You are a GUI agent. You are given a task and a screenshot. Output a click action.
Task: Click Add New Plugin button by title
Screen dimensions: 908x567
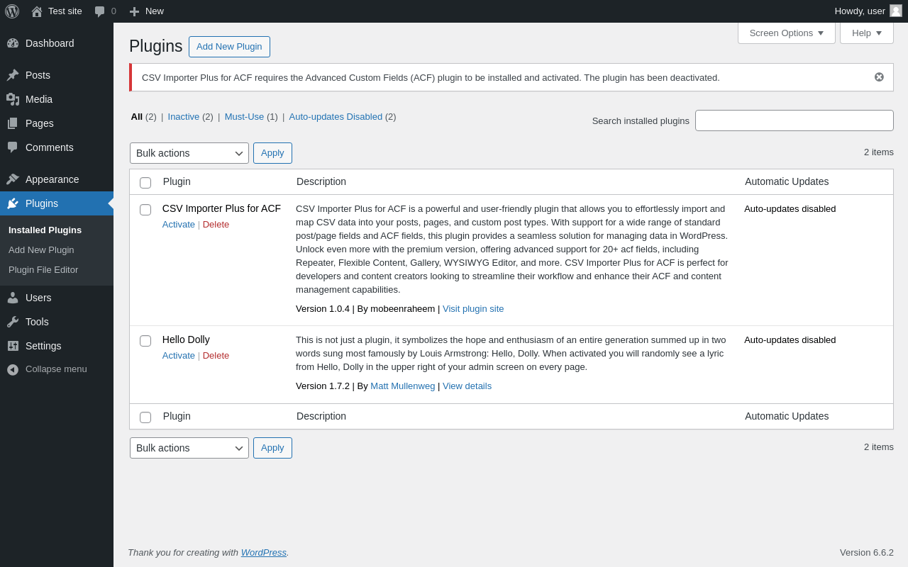(229, 47)
